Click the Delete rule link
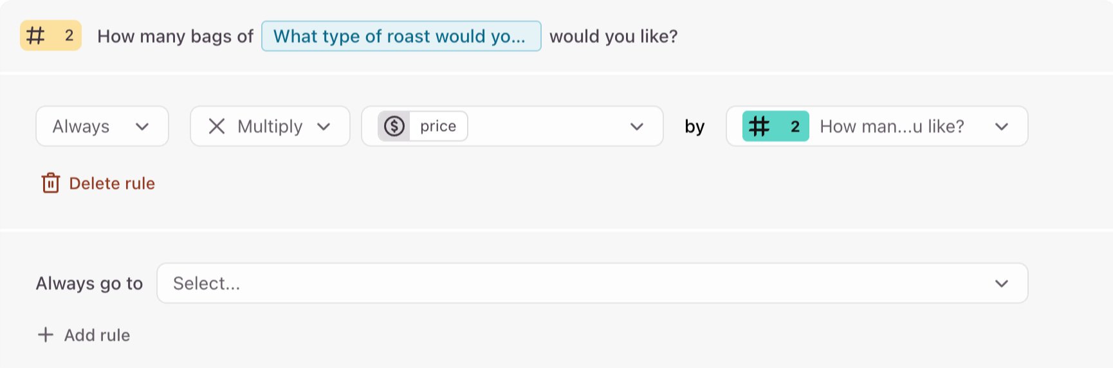 coord(112,183)
